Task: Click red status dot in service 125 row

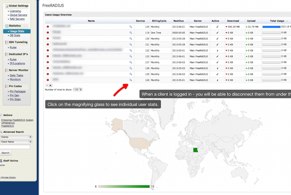Action: (x=48, y=27)
